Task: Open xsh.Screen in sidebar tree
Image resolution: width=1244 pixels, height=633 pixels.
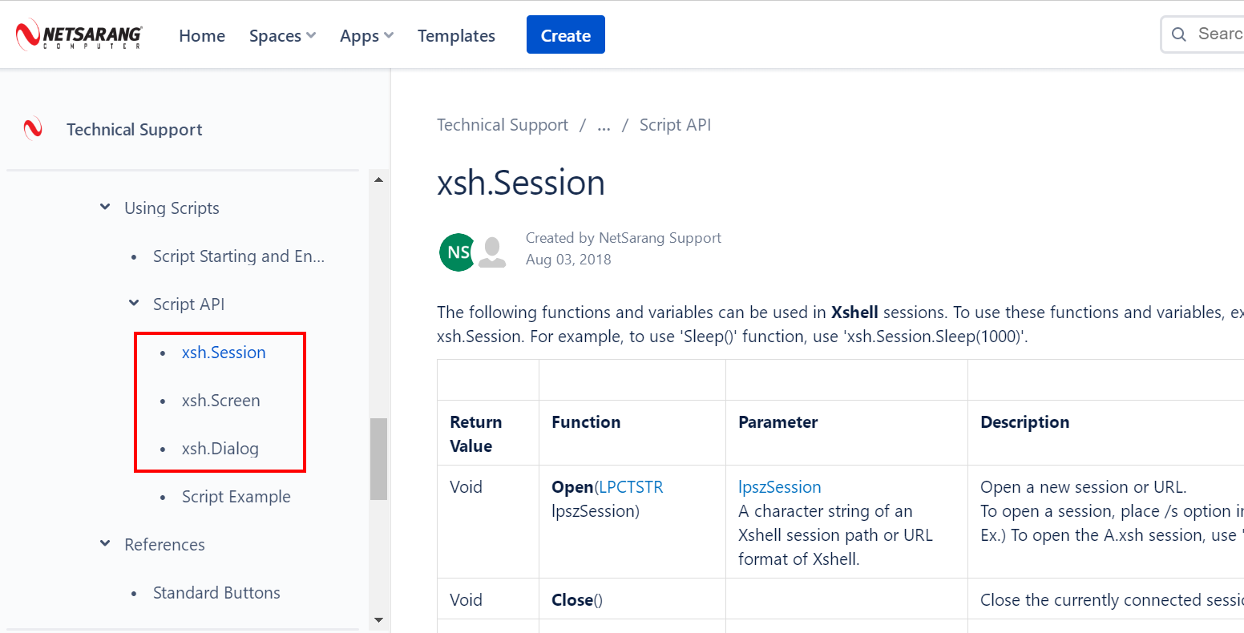Action: [220, 401]
